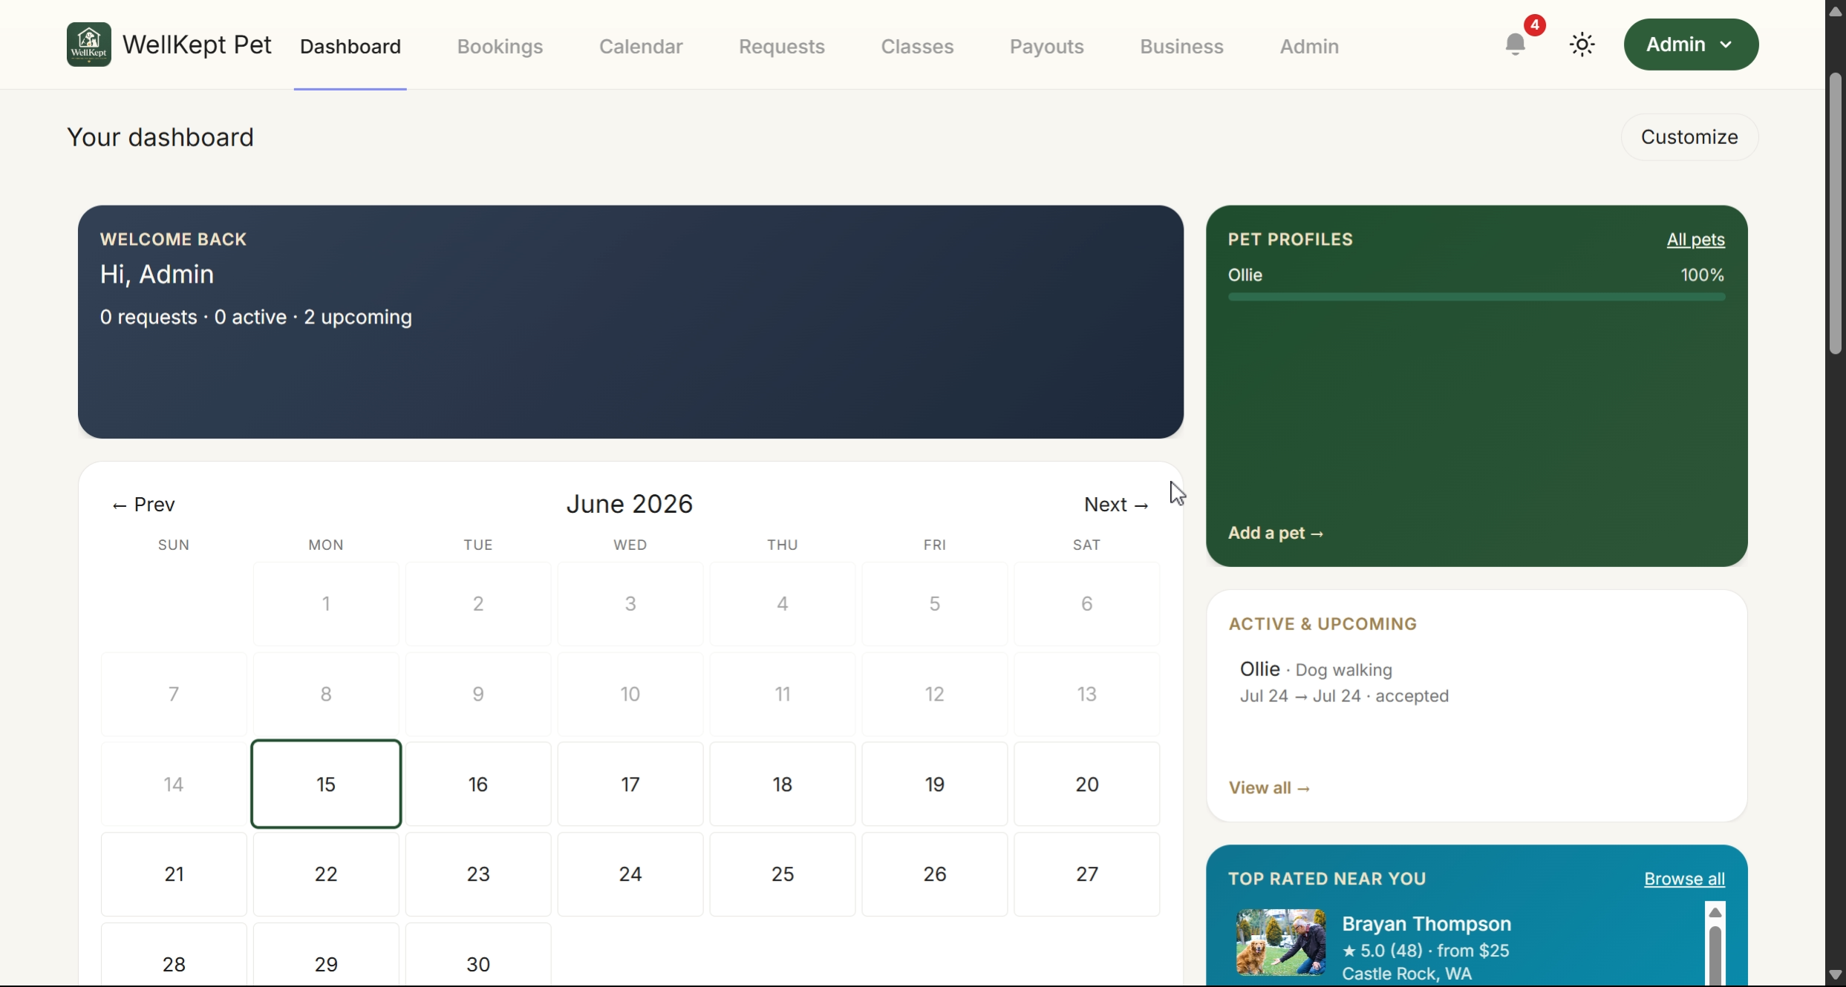1846x987 pixels.
Task: Click the WellKept Pet logo icon
Action: [89, 45]
